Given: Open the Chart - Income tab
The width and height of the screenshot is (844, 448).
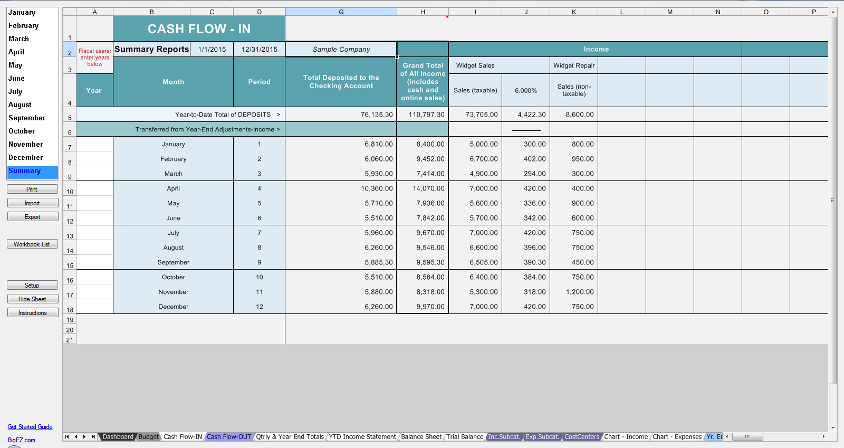Looking at the screenshot, I should tap(626, 436).
